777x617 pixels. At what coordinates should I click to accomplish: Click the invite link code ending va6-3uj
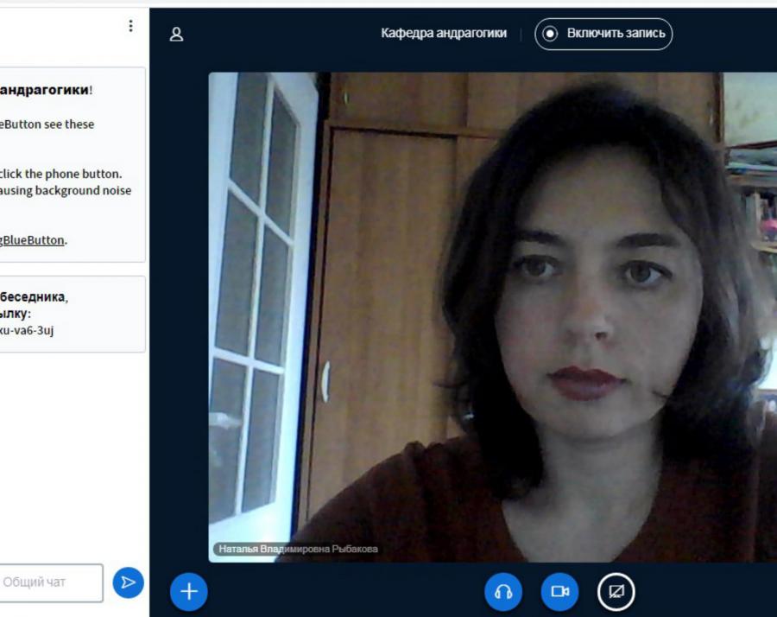[x=27, y=330]
